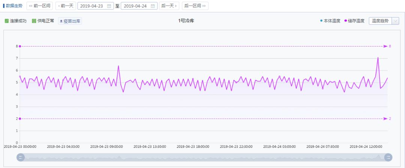Click the upper limit 8 threshold line marker

click(20, 46)
